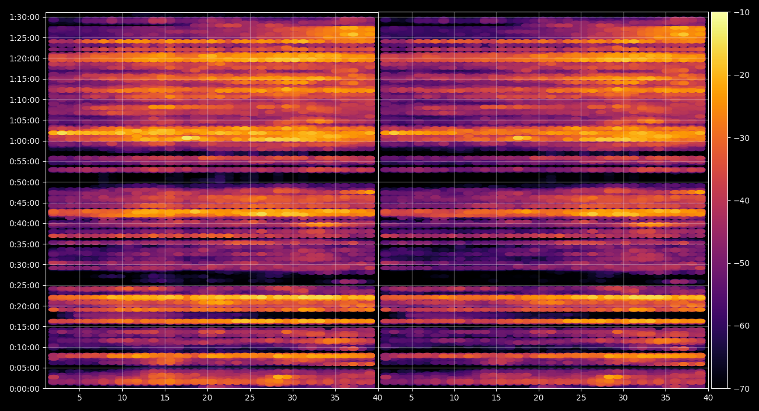Viewport: 759px width, 411px height.
Task: Click the 0:25:00 y-axis tick label
Action: pyautogui.click(x=25, y=285)
